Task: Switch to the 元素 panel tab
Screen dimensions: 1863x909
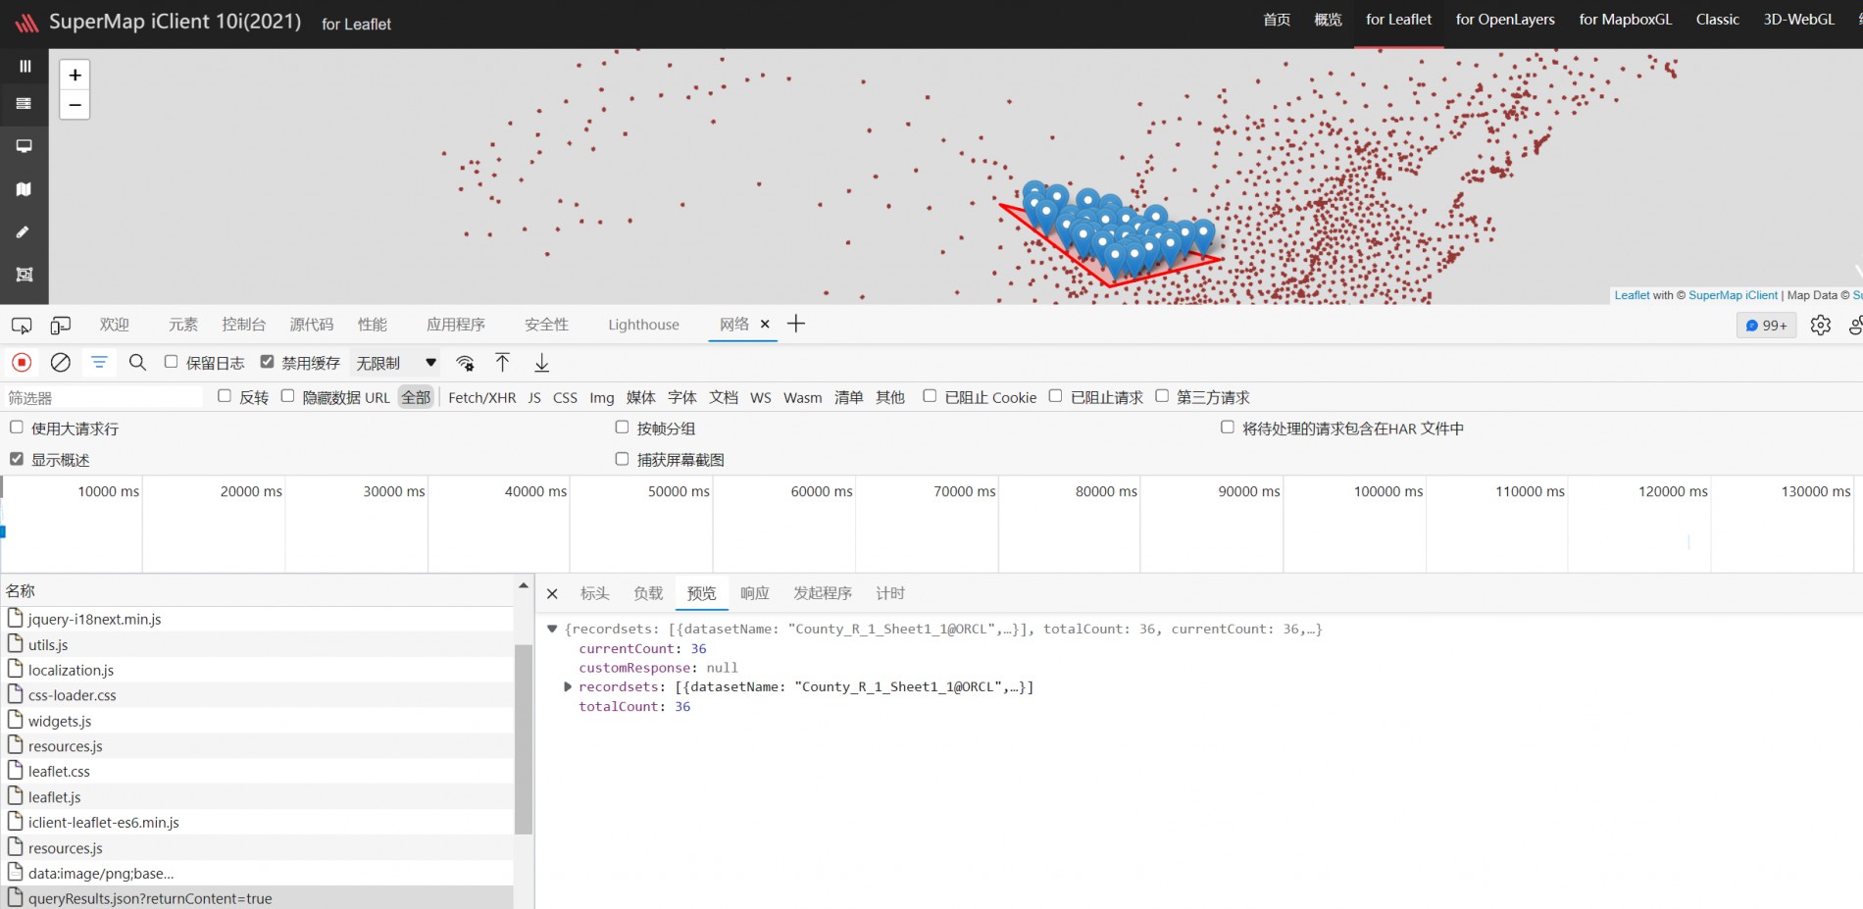Action: click(x=183, y=325)
